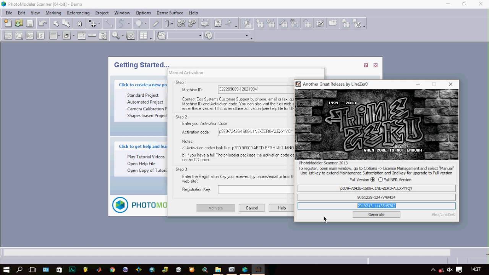
Task: Select the single arrow Select Items tool
Action: pos(56,24)
